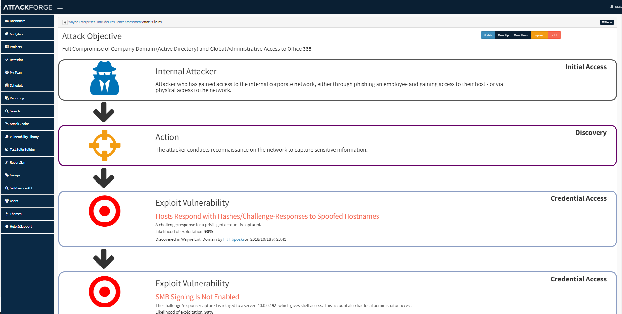Screen dimensions: 622x314
Task: Click the Analytics pie chart icon
Action: [x=7, y=34]
